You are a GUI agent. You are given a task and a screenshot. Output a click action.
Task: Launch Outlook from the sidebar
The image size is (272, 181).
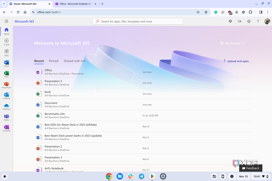(x=6, y=96)
